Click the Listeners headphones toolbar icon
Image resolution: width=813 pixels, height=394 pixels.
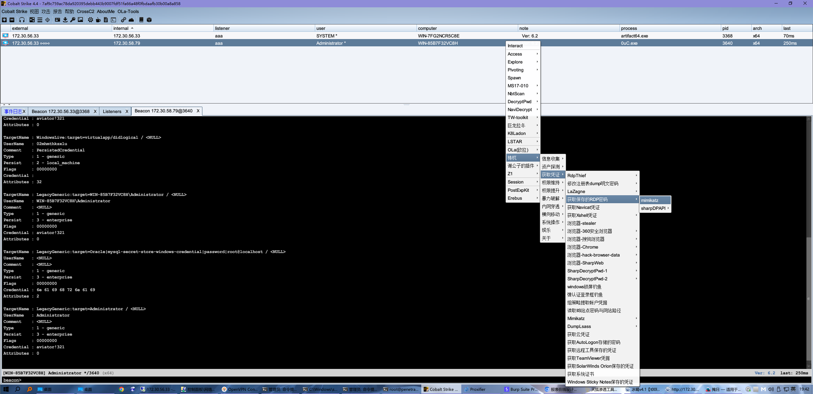coord(22,20)
